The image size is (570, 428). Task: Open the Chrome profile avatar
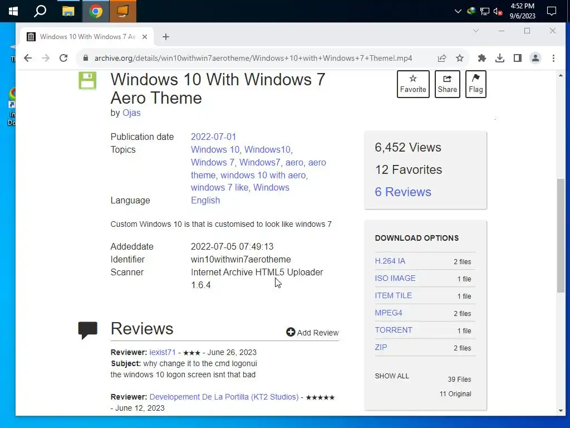(535, 58)
